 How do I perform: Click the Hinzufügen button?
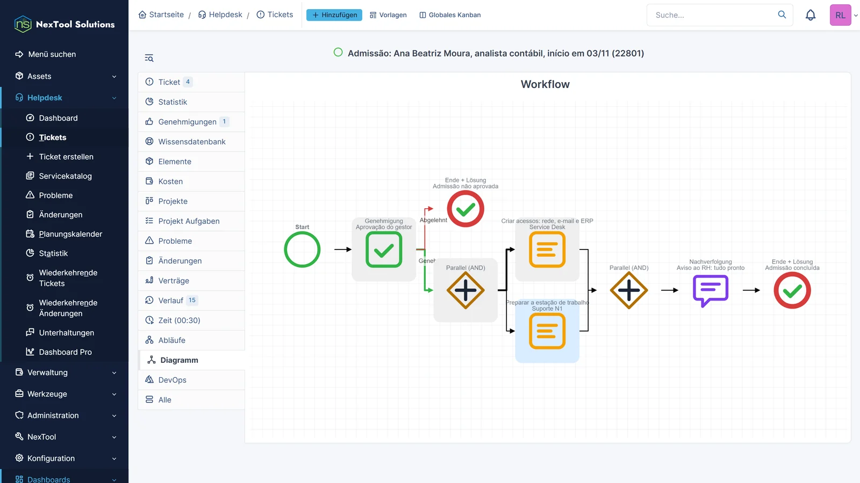coord(334,15)
